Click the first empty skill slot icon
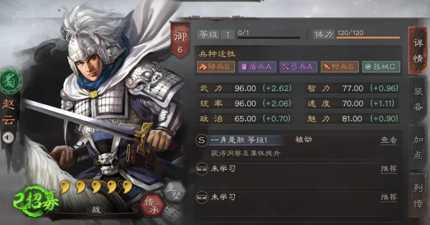This screenshot has width=430, height=225. 202,169
